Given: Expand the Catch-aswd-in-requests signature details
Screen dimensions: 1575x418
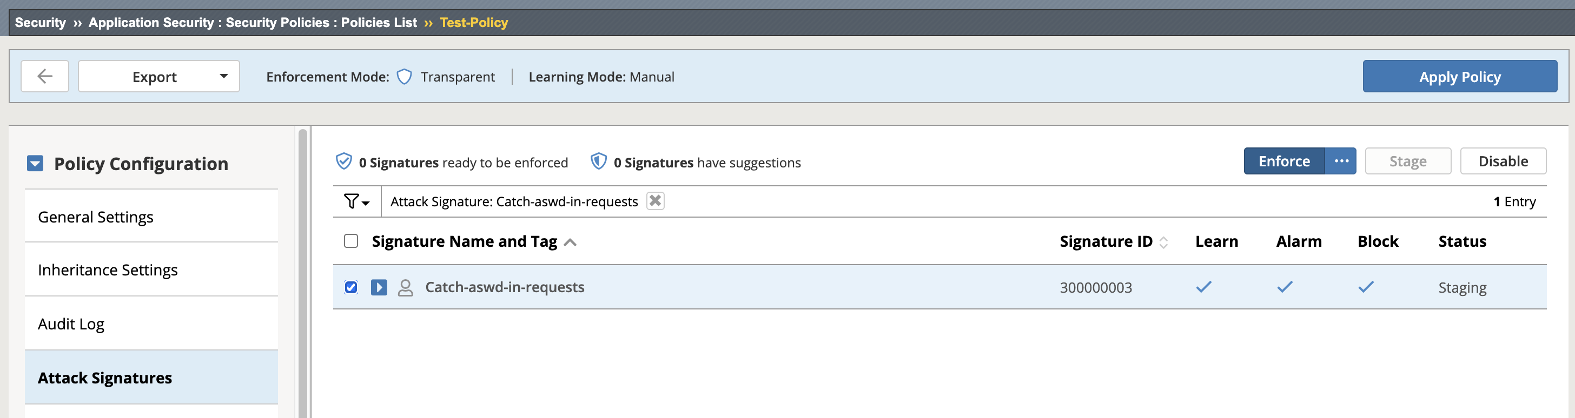Looking at the screenshot, I should click(379, 287).
